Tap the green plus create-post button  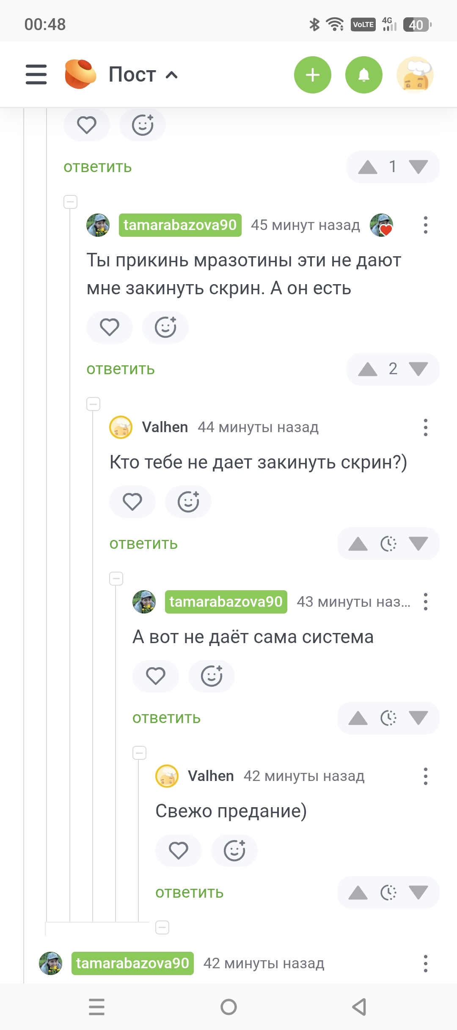313,75
